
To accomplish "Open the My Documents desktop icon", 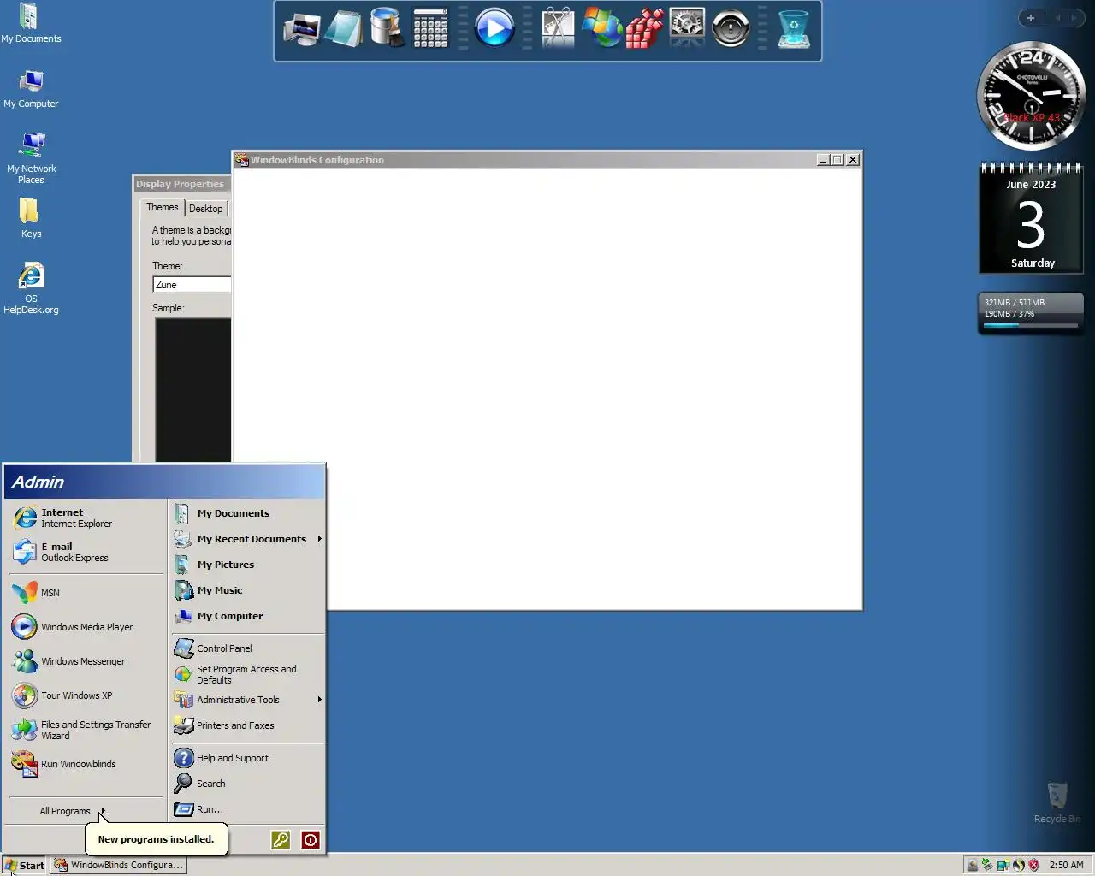I will tap(31, 23).
